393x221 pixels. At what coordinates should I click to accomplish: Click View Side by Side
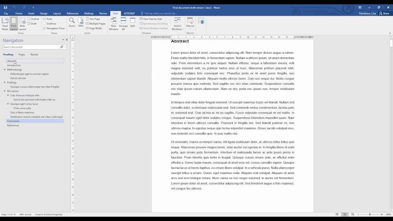151,19
